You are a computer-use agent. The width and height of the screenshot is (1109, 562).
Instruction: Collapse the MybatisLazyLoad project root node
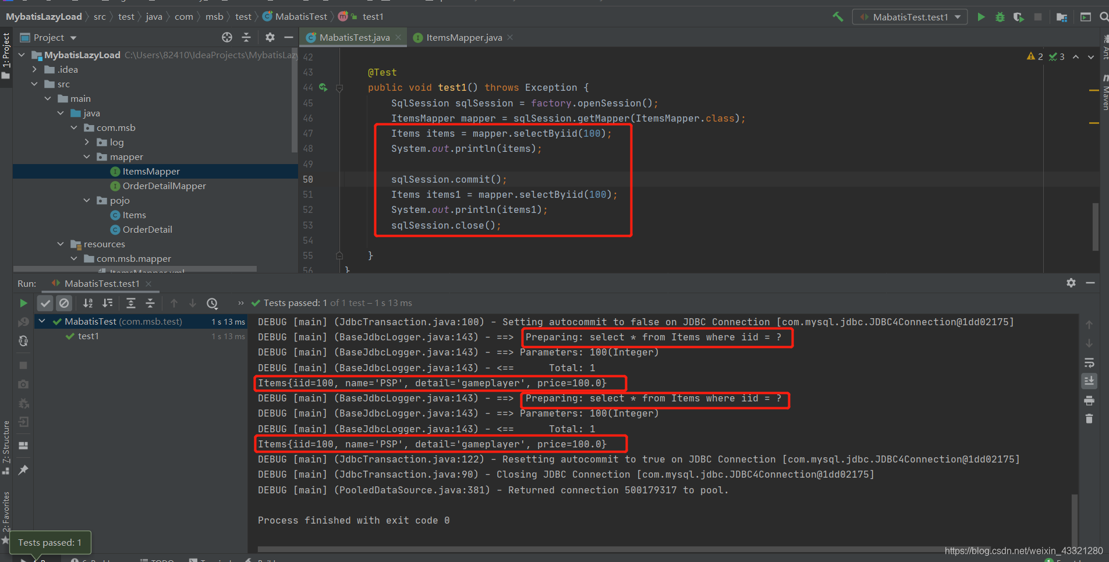(x=22, y=55)
